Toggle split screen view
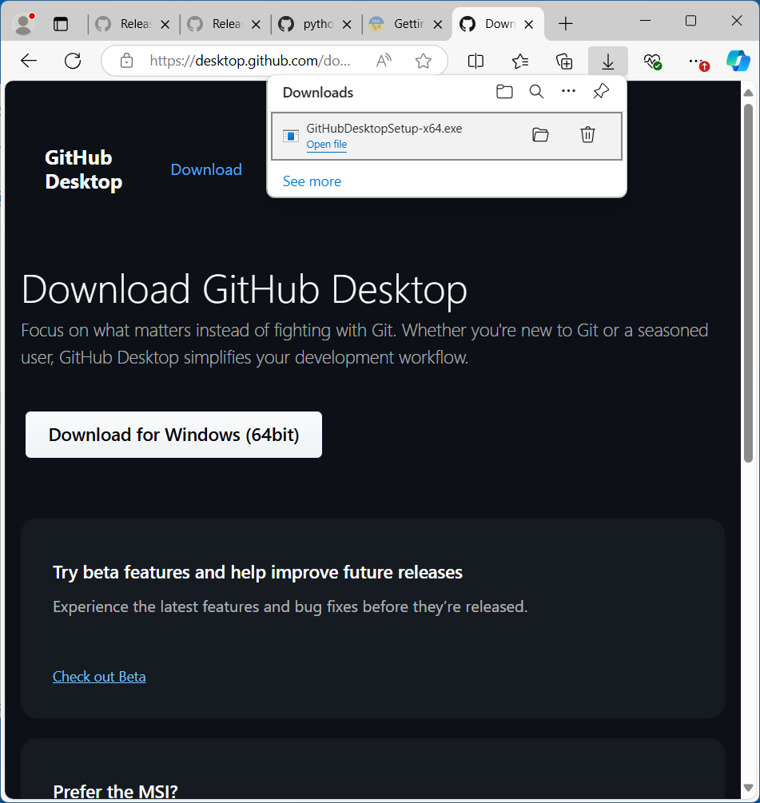The width and height of the screenshot is (760, 803). pos(475,62)
